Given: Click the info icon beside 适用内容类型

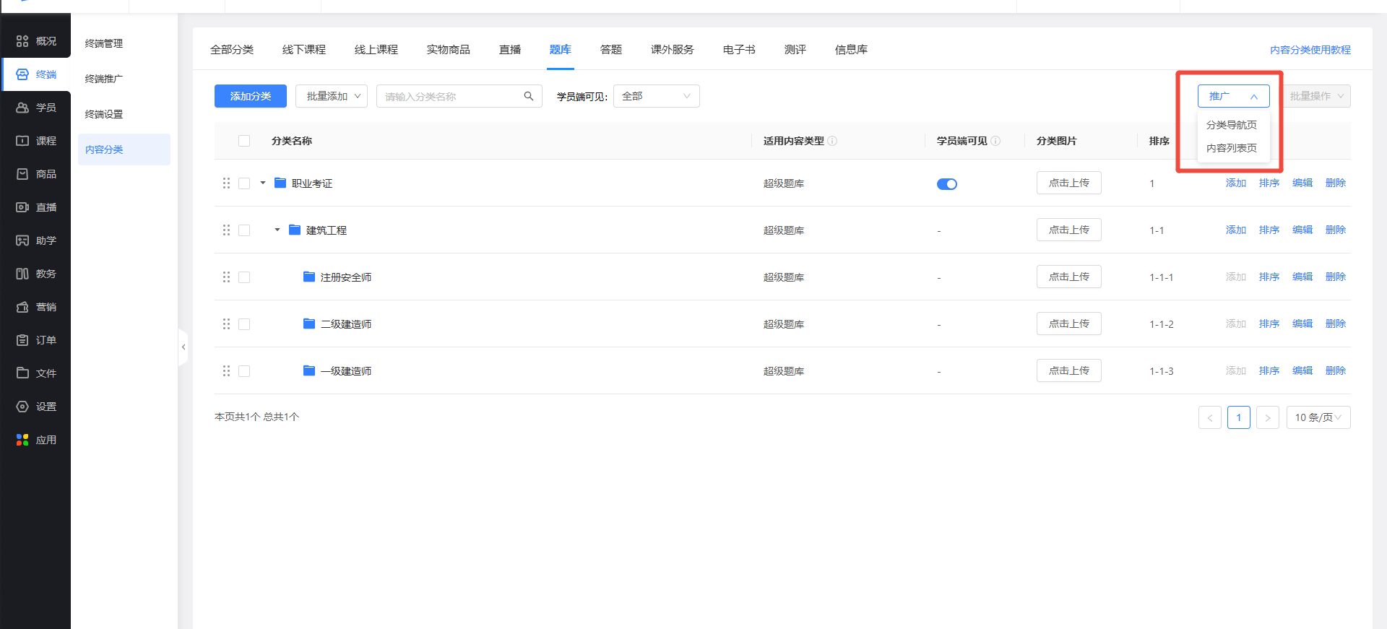Looking at the screenshot, I should [832, 141].
